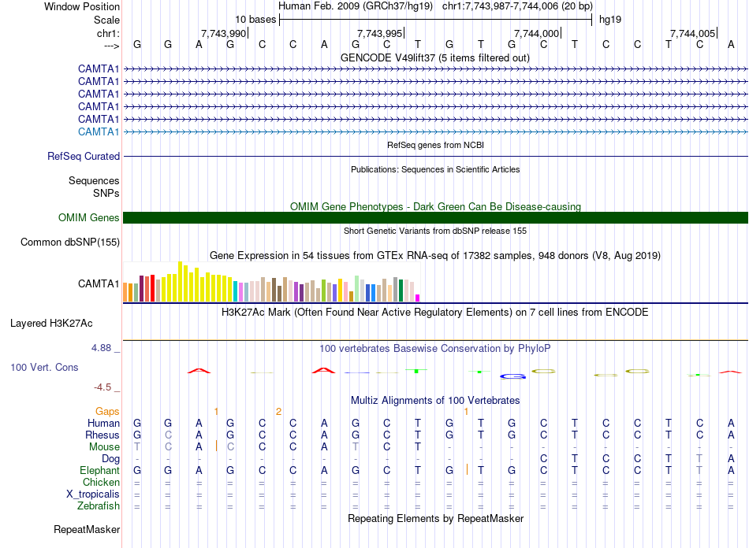Viewport: 749px width, 548px height.
Task: Click the Elephant alignment row label
Action: click(x=99, y=471)
